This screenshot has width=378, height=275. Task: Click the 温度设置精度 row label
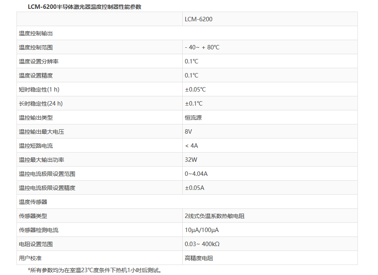[x=36, y=75]
